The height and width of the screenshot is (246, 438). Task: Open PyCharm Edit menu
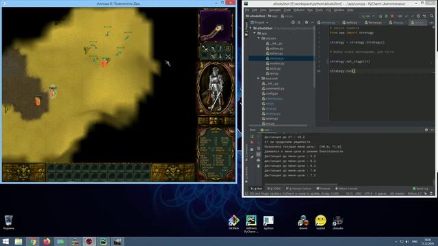pos(254,10)
